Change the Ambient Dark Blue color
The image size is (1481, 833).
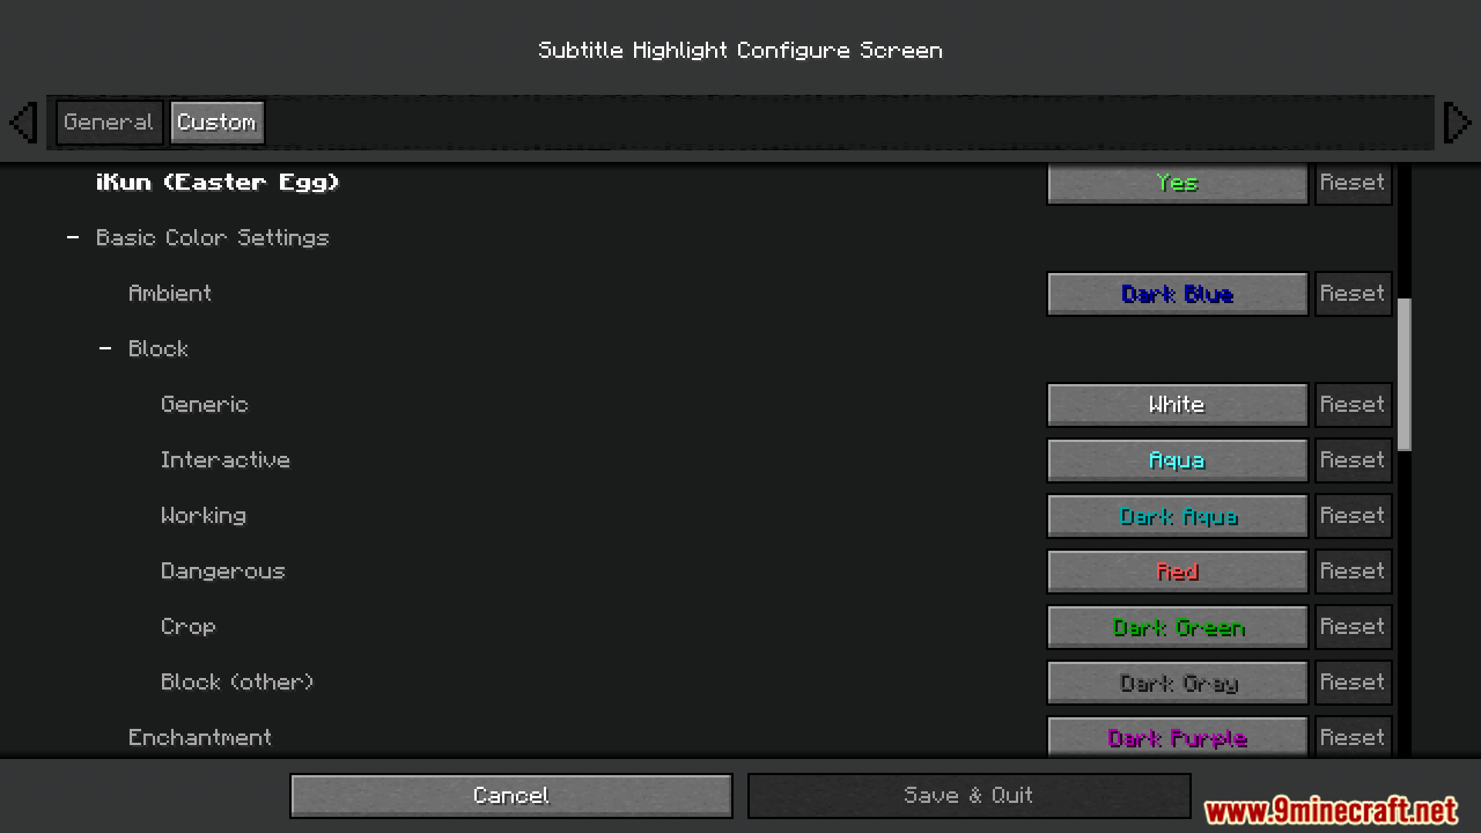point(1177,294)
